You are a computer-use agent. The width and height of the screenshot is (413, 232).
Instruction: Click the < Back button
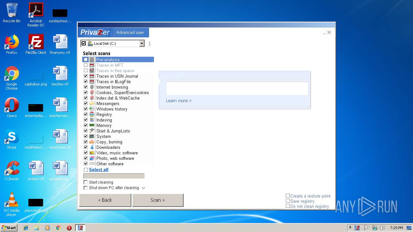[x=105, y=200]
